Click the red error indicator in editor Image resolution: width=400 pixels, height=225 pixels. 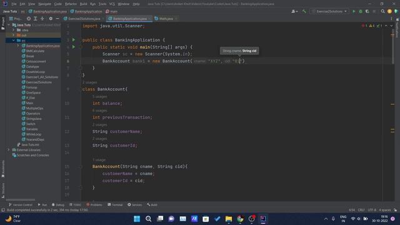pos(364,26)
